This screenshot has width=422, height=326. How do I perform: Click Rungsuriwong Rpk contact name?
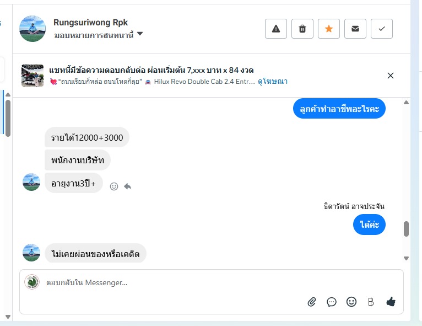(x=90, y=23)
